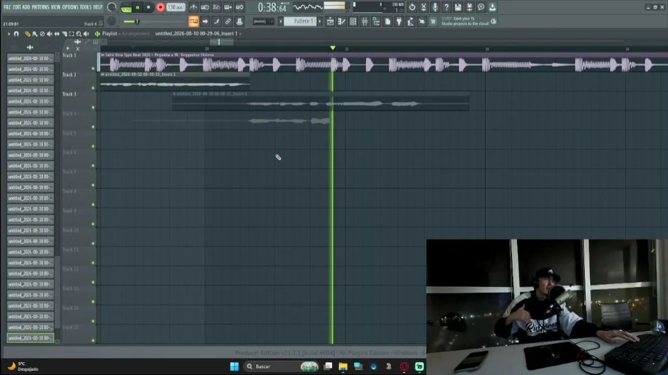This screenshot has height=375, width=668.
Task: Select the highlighted last clip in the picker
Action: point(30,338)
